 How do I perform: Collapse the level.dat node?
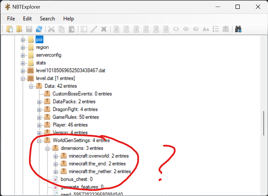[x=23, y=79]
